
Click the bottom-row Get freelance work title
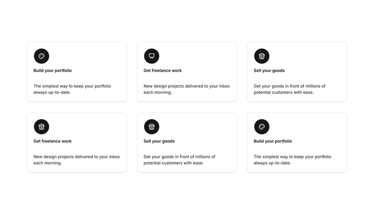coord(52,141)
